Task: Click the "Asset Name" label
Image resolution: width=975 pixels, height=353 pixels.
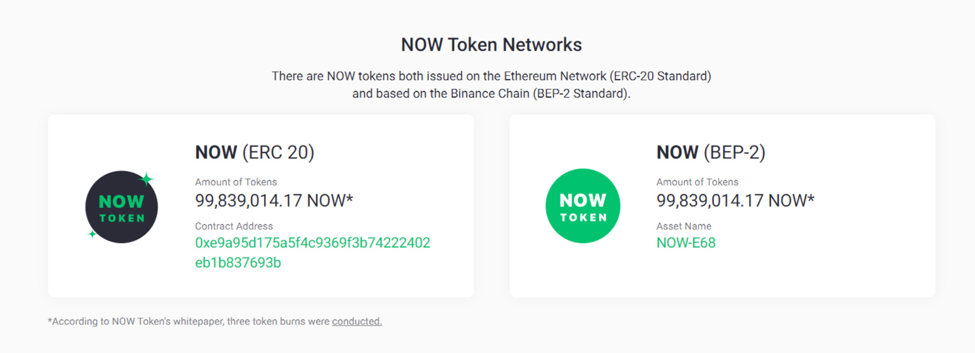Action: point(684,226)
